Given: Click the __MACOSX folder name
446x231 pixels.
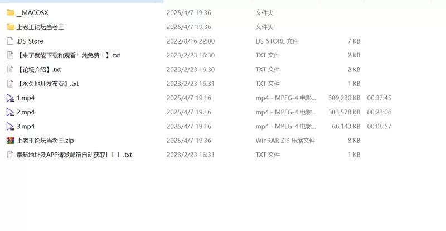Looking at the screenshot, I should click(x=32, y=12).
